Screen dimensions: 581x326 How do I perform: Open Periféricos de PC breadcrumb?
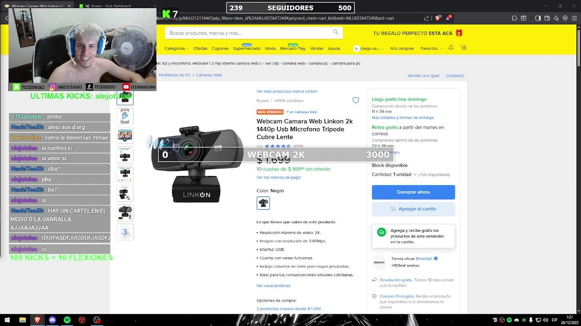(175, 75)
